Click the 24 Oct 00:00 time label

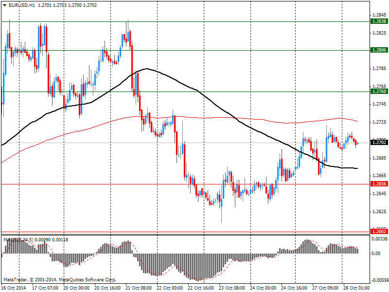(x=263, y=288)
